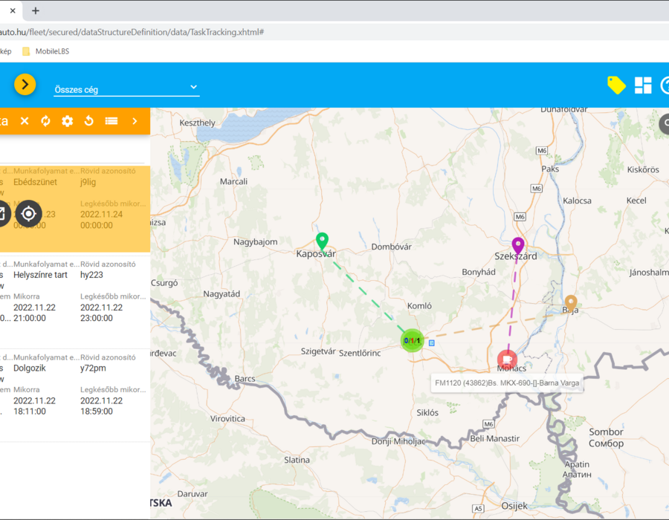Refresh the task list with sync icon
This screenshot has width=669, height=520.
tap(45, 121)
